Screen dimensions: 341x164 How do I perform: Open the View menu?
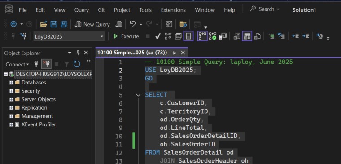click(x=60, y=10)
